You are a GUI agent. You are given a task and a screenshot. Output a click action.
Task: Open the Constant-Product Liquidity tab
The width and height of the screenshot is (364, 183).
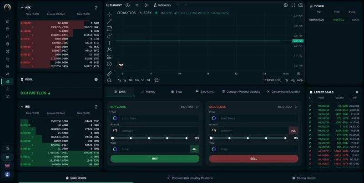[x=241, y=92]
